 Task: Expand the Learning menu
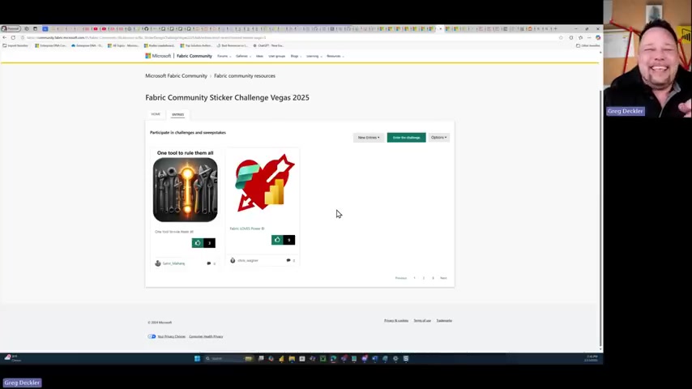314,56
